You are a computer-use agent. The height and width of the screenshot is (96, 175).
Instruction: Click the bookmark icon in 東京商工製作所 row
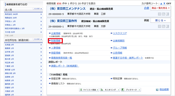(167, 26)
